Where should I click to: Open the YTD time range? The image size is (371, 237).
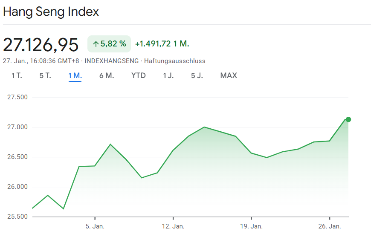[x=139, y=76]
